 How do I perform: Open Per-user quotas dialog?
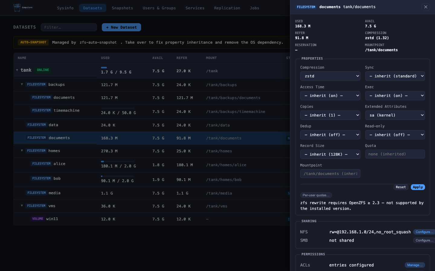tap(316, 195)
